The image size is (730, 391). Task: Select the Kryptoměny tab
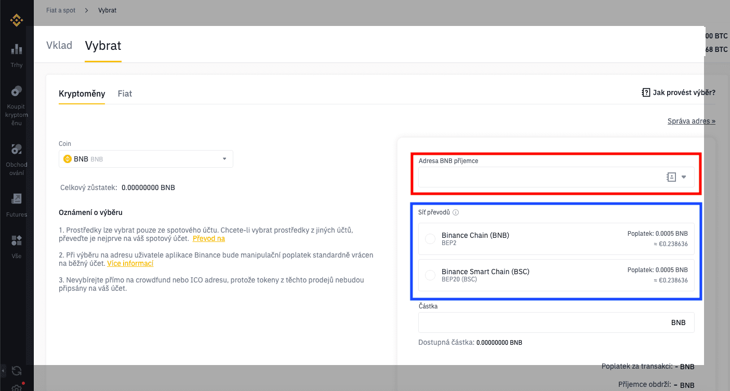[82, 93]
